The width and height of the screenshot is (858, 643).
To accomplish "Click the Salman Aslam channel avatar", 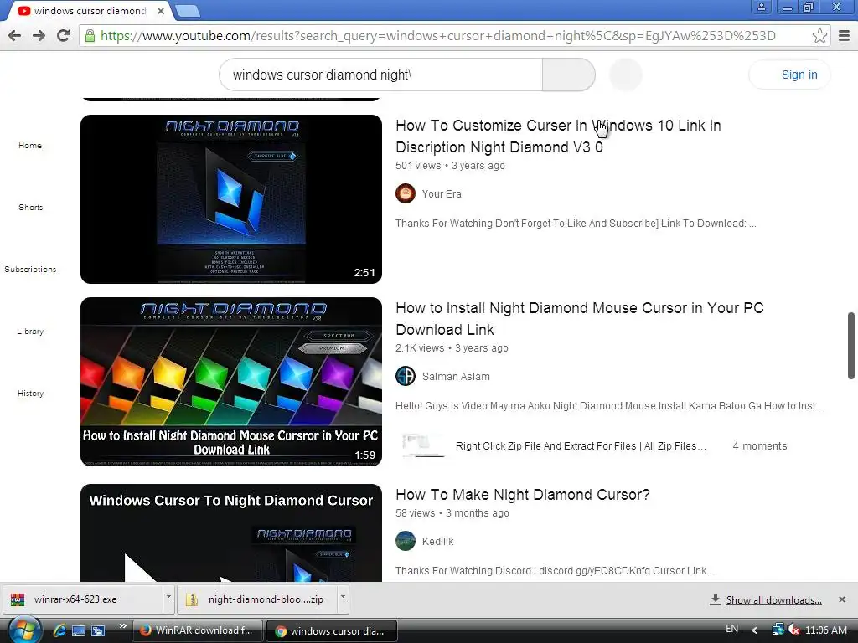I will click(x=406, y=376).
